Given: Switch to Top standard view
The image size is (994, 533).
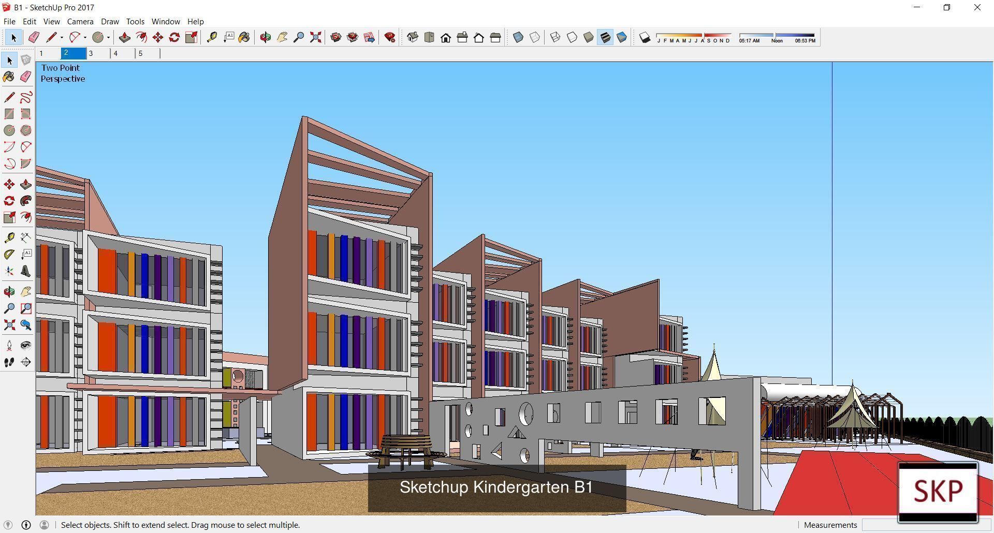Looking at the screenshot, I should (429, 37).
